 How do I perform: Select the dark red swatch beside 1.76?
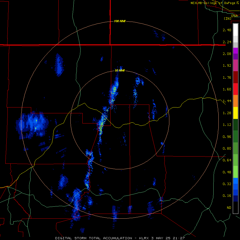tap(235, 77)
